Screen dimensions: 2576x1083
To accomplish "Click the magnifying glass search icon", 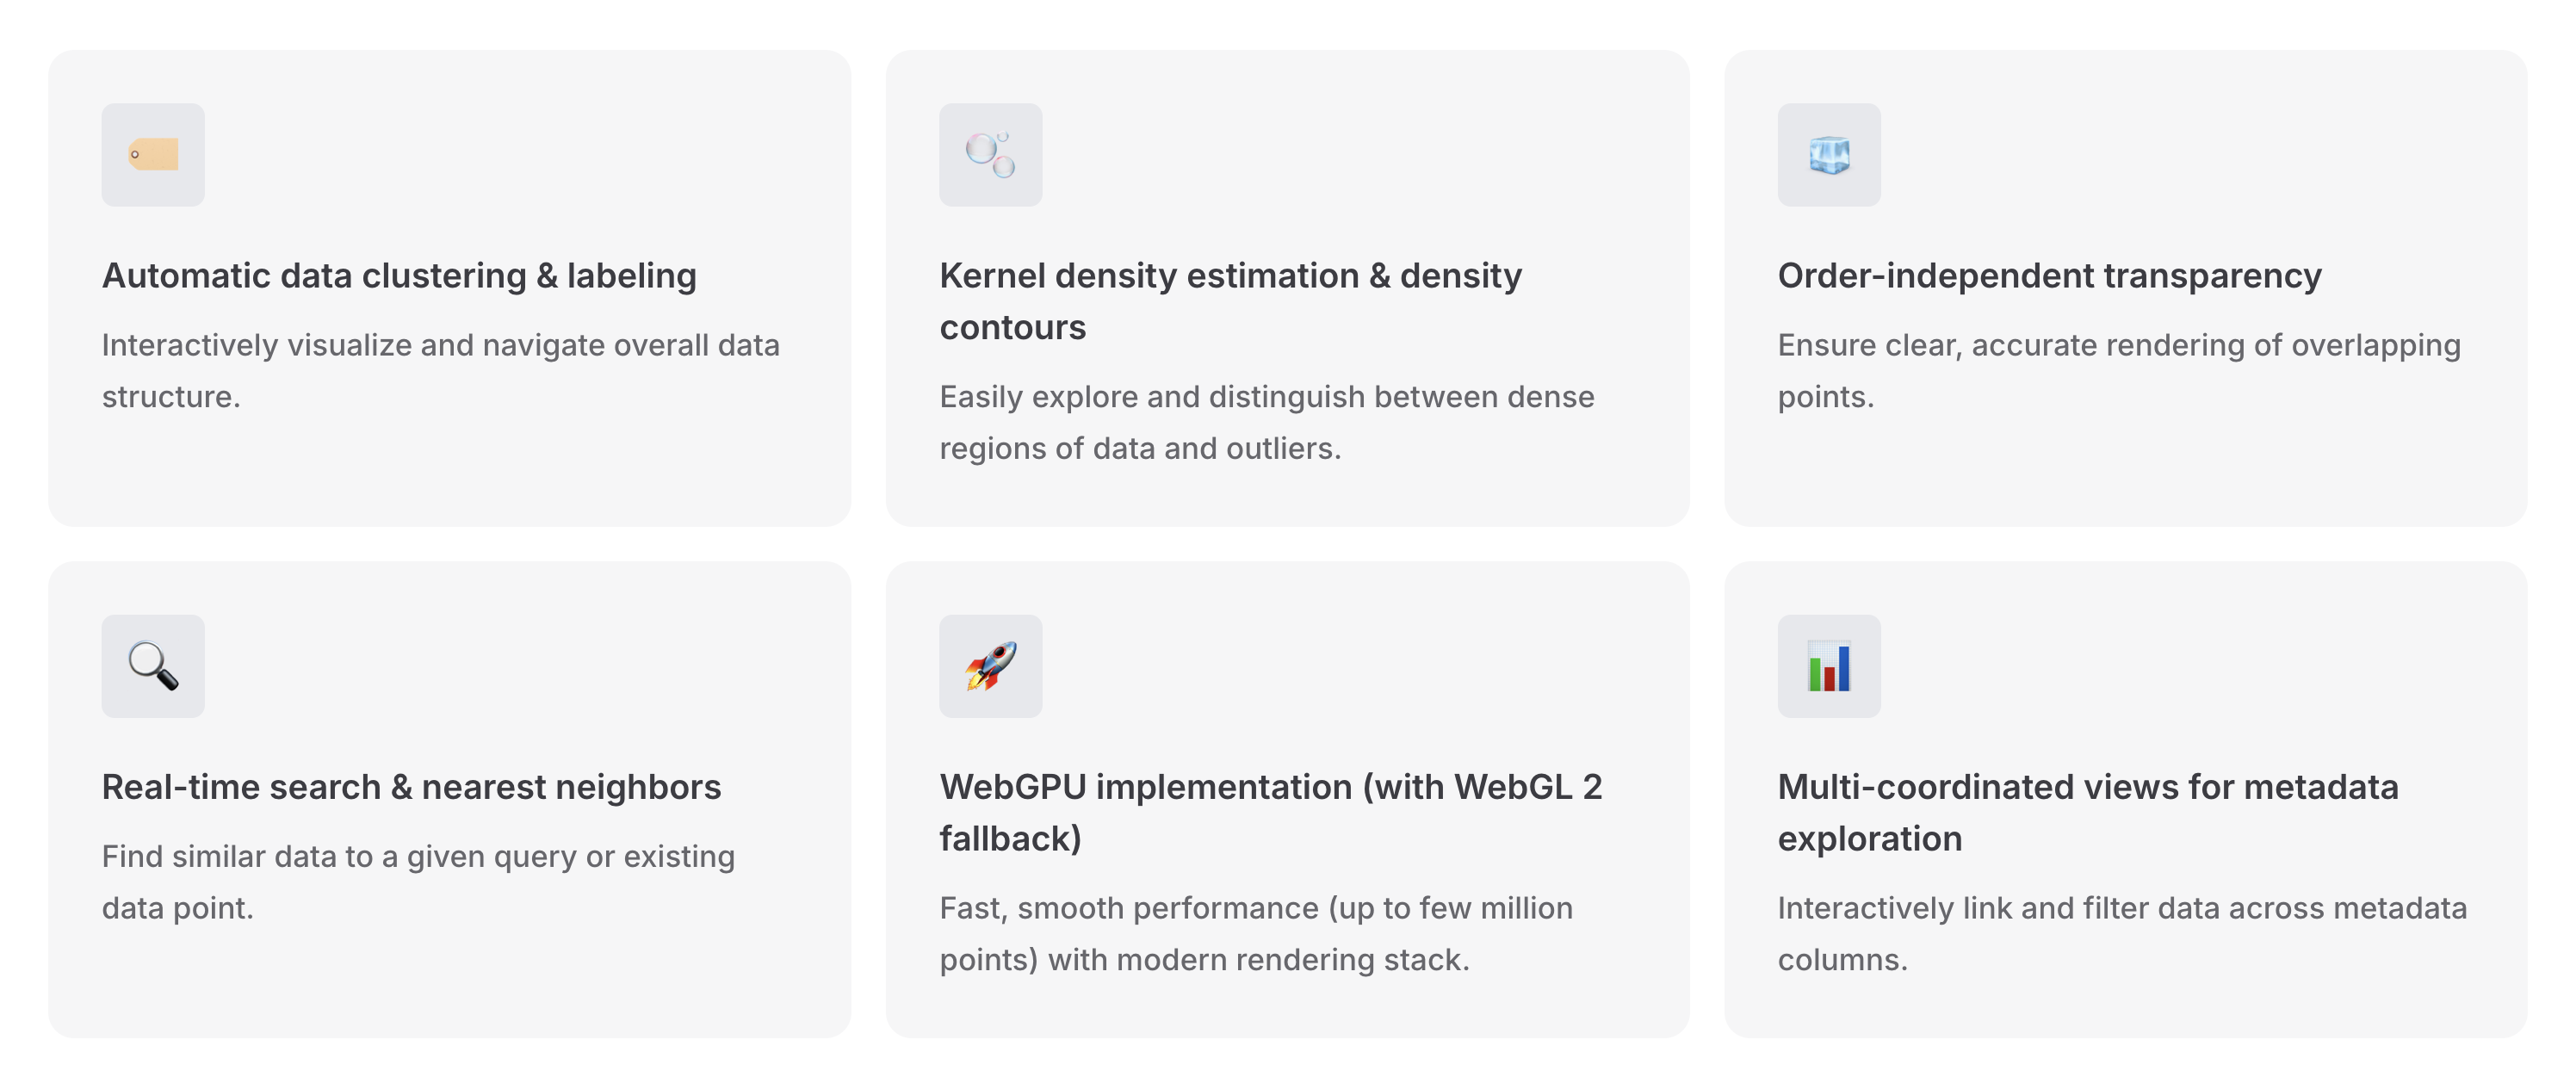I will (153, 666).
